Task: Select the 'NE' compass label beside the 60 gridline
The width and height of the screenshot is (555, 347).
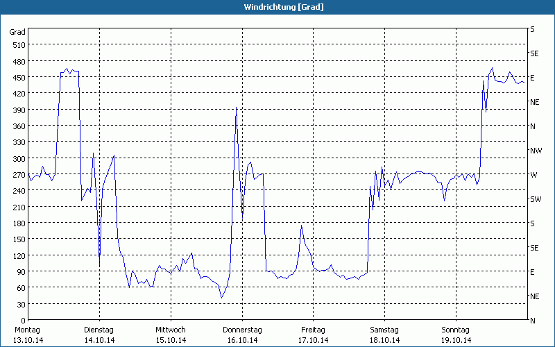Action: 534,296
